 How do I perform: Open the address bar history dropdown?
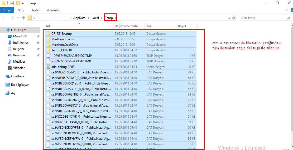[x=229, y=18]
